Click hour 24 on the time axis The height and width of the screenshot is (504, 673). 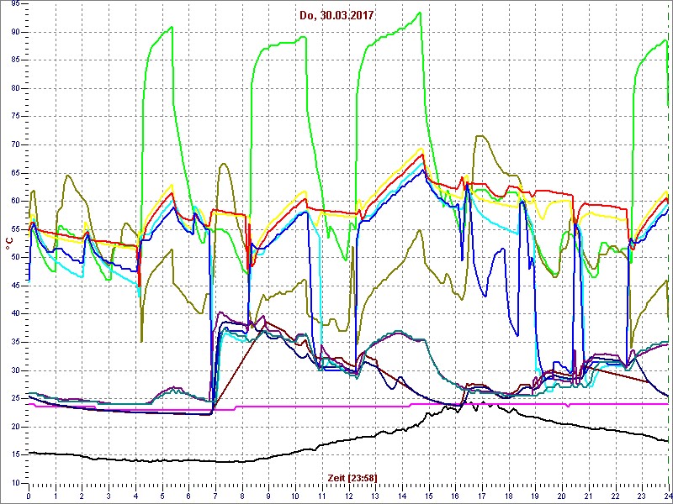[668, 496]
